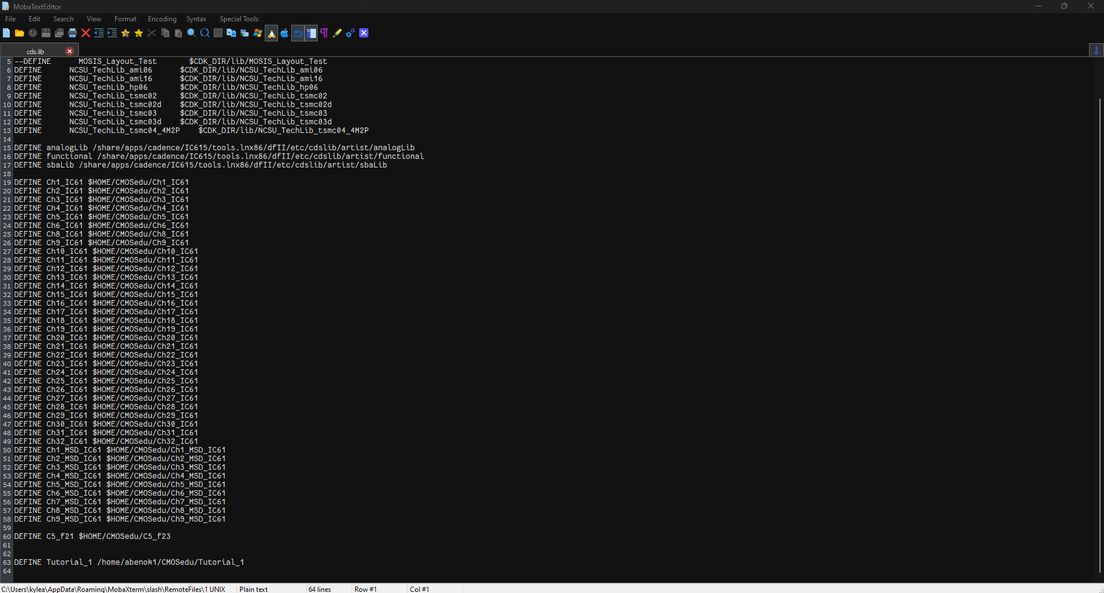Click the vertical scrollbar on right edge
Viewport: 1104px width, 593px height.
(x=1100, y=334)
